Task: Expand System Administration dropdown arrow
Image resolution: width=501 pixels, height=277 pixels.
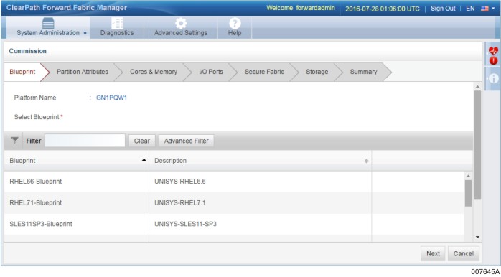Action: coord(85,33)
